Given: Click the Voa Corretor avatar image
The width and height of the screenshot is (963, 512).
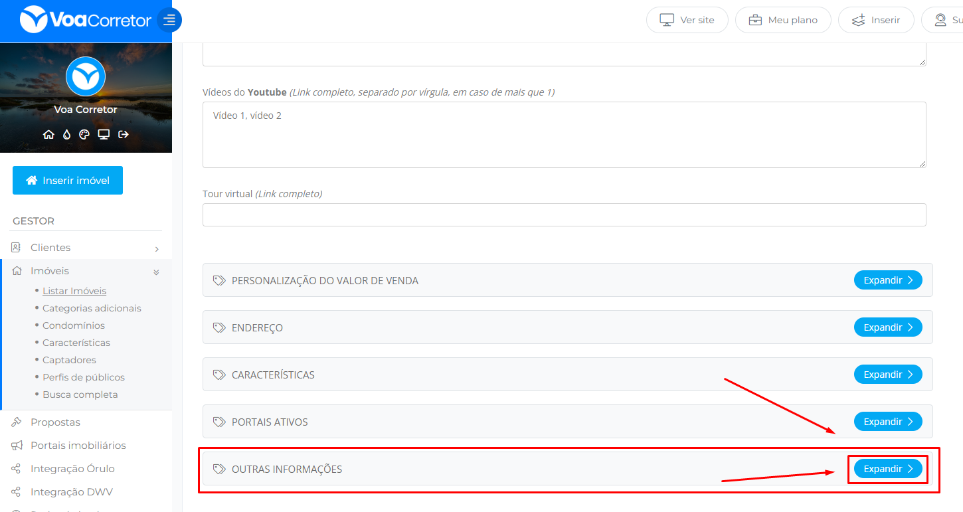Looking at the screenshot, I should click(x=86, y=77).
